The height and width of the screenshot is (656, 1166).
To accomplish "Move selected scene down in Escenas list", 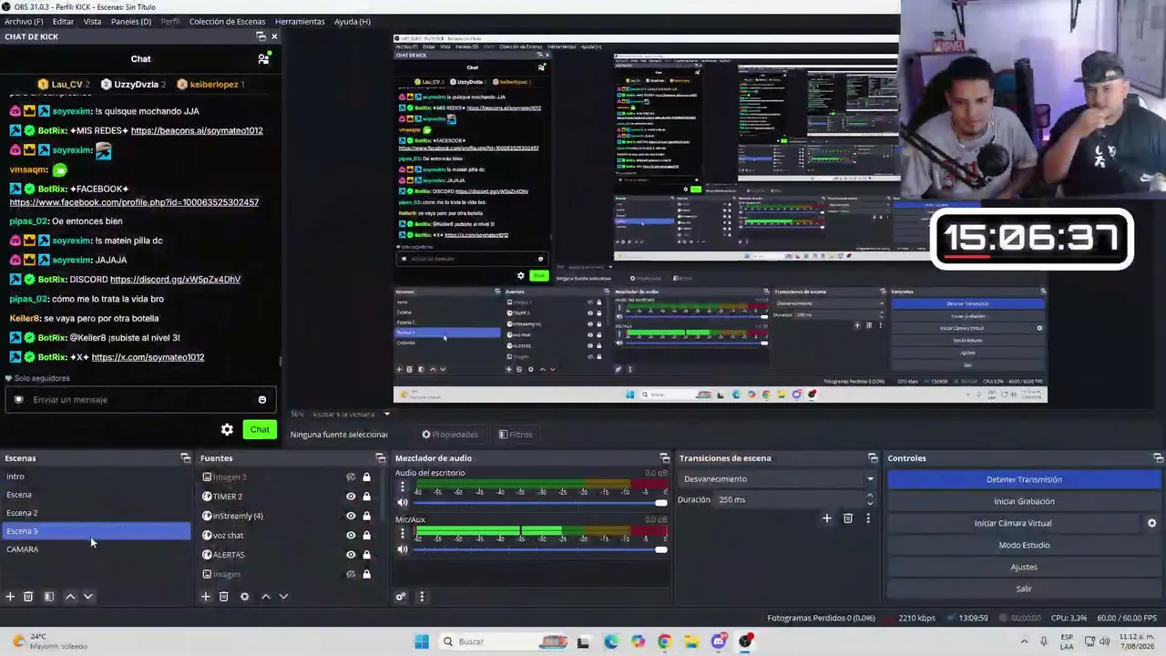I will click(88, 597).
